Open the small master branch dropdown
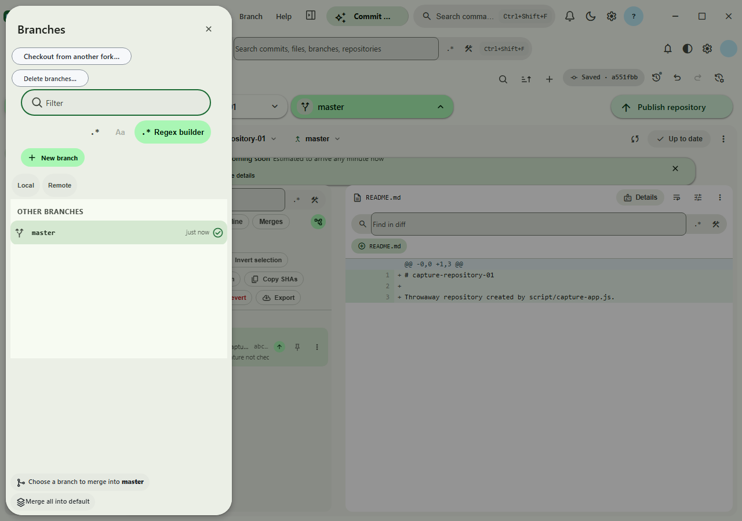Viewport: 742px width, 521px height. (x=317, y=139)
